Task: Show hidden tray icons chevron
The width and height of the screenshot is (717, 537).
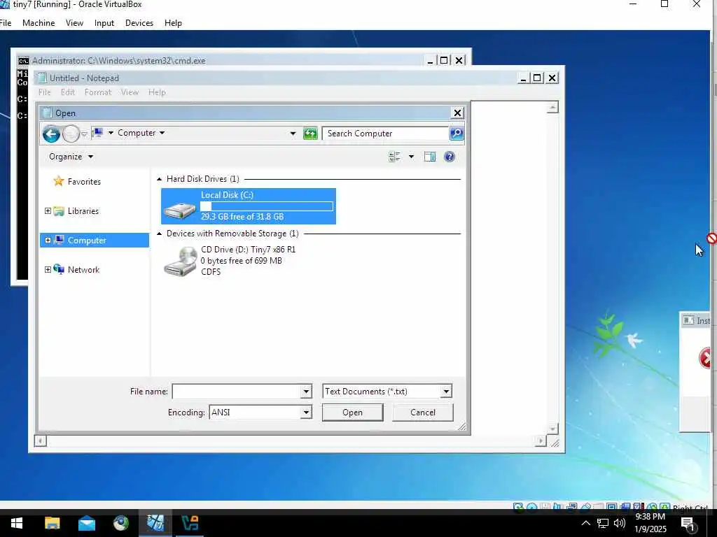Action: point(586,523)
